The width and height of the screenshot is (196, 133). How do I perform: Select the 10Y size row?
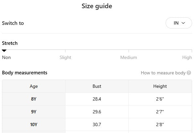click(x=97, y=124)
